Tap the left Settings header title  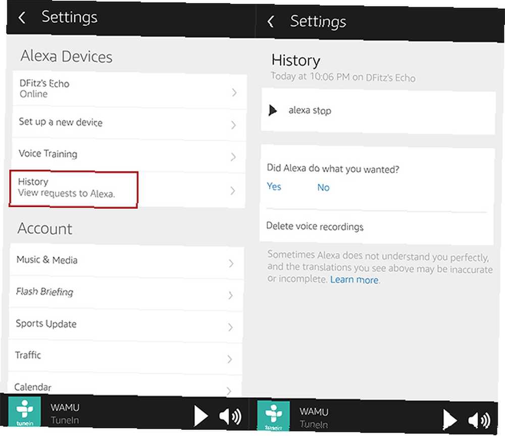[x=70, y=17]
